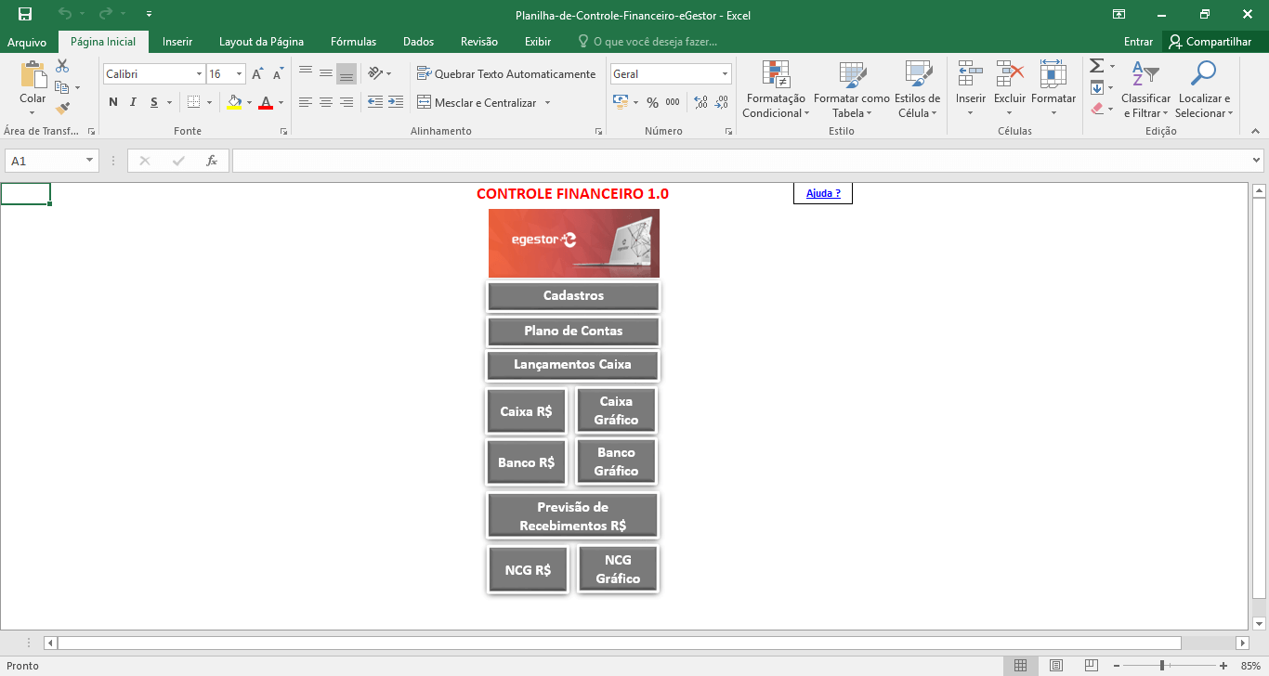1269x676 pixels.
Task: Open the Ajuda ? help link
Action: tap(823, 193)
